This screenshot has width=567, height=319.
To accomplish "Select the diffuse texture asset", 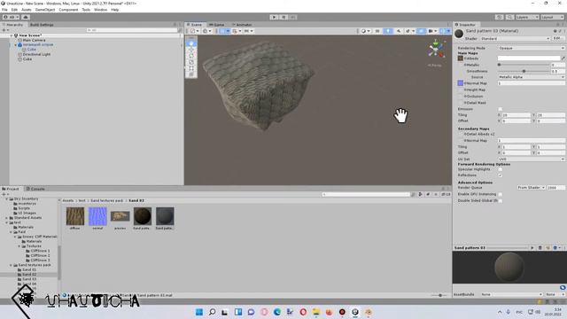I will click(75, 219).
